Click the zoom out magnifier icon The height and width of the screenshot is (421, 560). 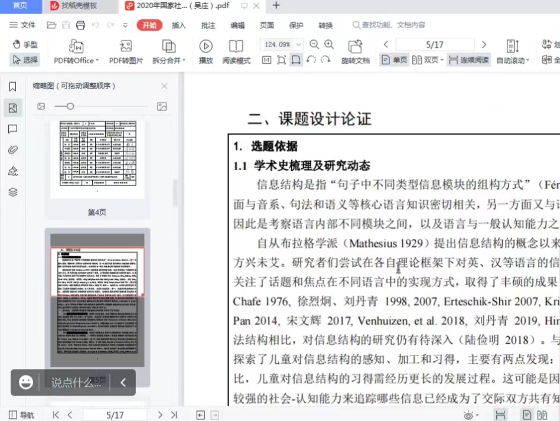tap(314, 45)
